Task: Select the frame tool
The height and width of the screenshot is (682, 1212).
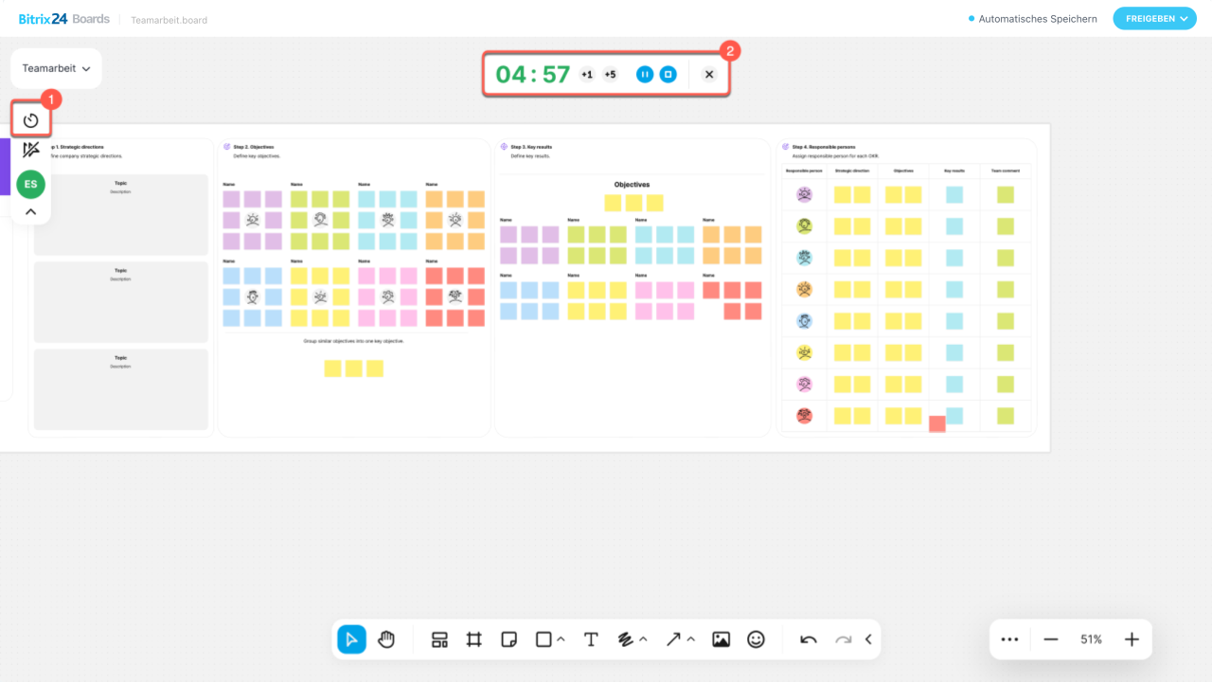Action: (x=474, y=639)
